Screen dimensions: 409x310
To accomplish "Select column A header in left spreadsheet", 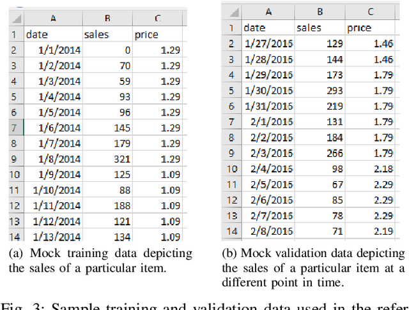I will point(53,19).
